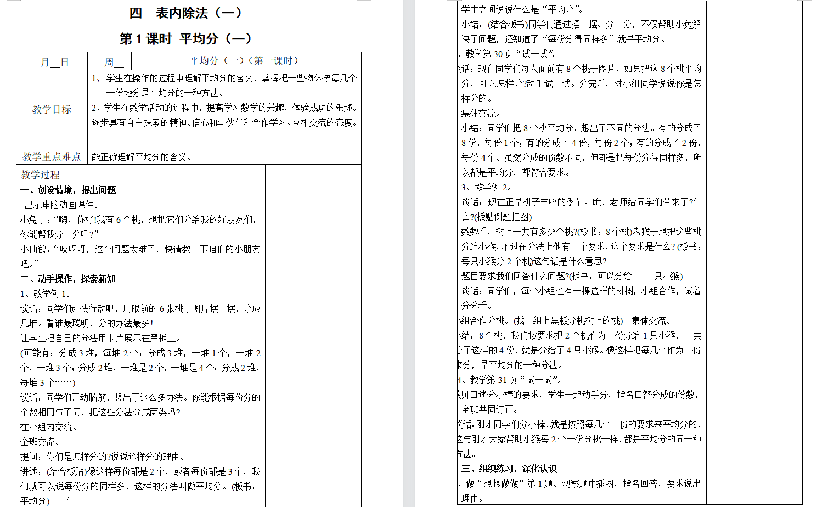The width and height of the screenshot is (822, 507).
Task: Click the heading "三、组织练习，深化认识"
Action: [509, 469]
